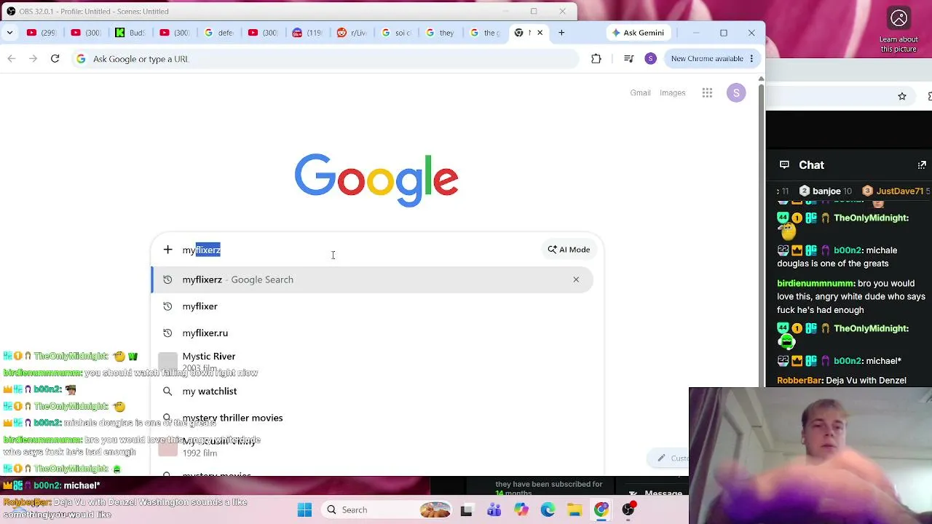Select the myflixerz Google Search suggestion
The width and height of the screenshot is (932, 524).
(372, 279)
